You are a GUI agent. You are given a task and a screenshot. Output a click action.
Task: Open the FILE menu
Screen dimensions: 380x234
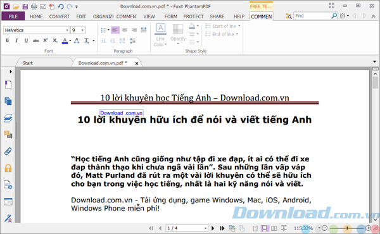[x=13, y=16]
